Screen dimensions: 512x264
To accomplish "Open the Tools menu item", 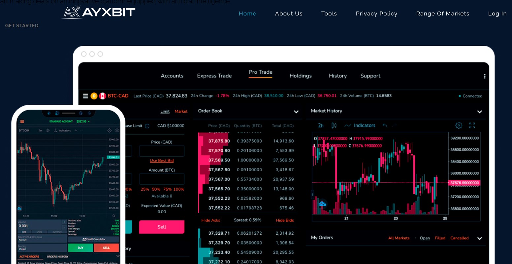I will coord(329,13).
